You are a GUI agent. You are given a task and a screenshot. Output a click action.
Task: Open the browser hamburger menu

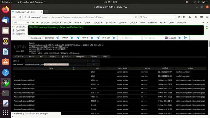(x=207, y=17)
